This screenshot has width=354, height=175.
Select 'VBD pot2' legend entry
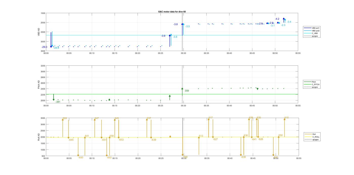[311, 31]
